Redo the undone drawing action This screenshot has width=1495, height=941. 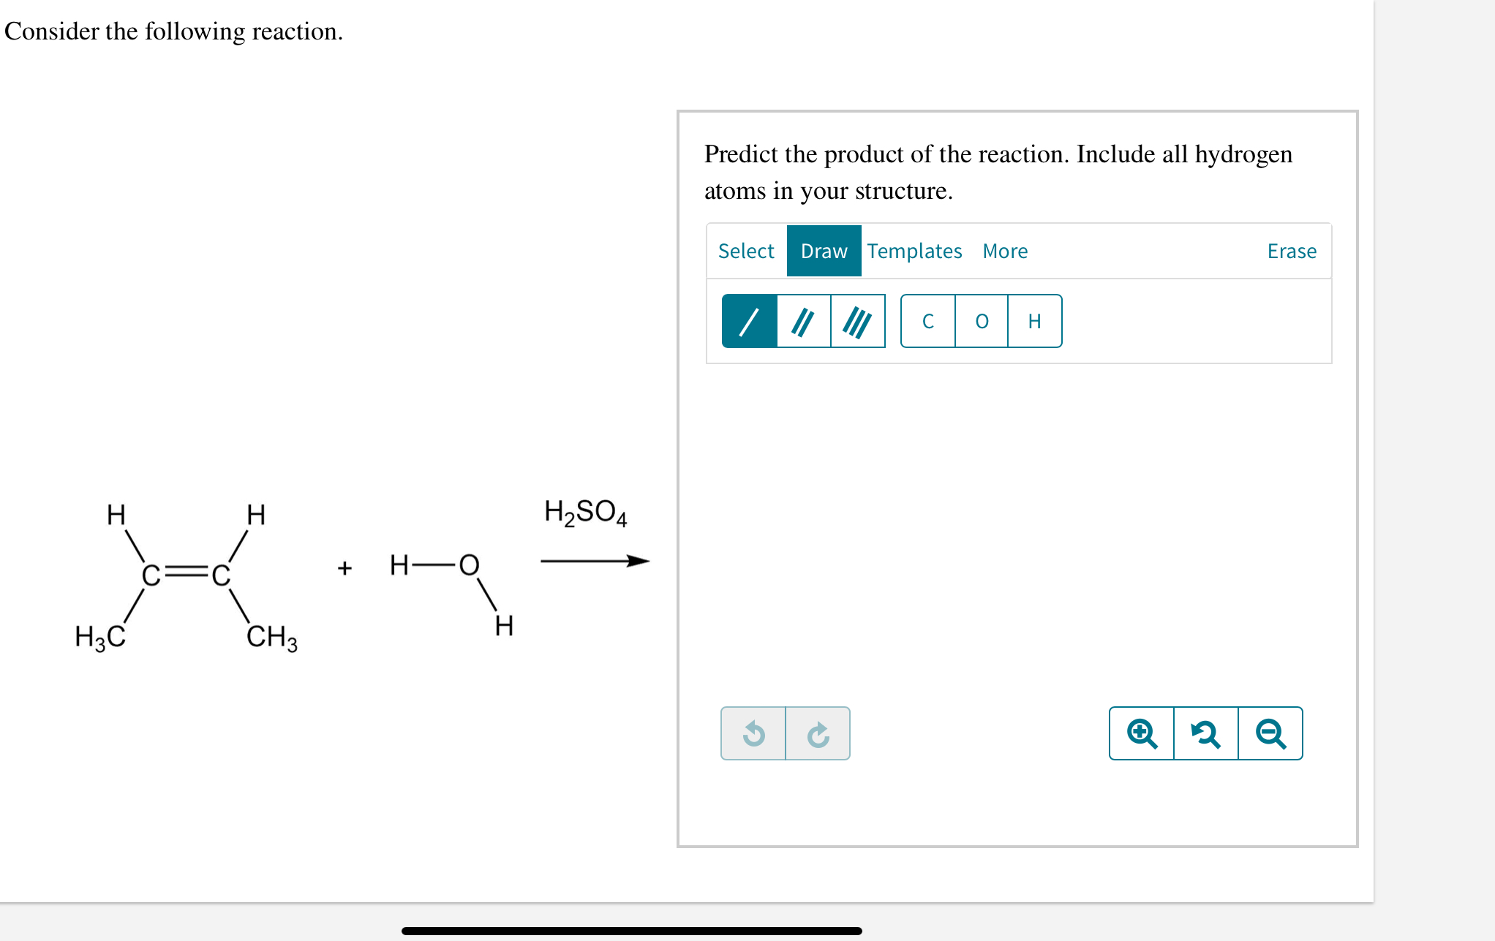tap(818, 733)
